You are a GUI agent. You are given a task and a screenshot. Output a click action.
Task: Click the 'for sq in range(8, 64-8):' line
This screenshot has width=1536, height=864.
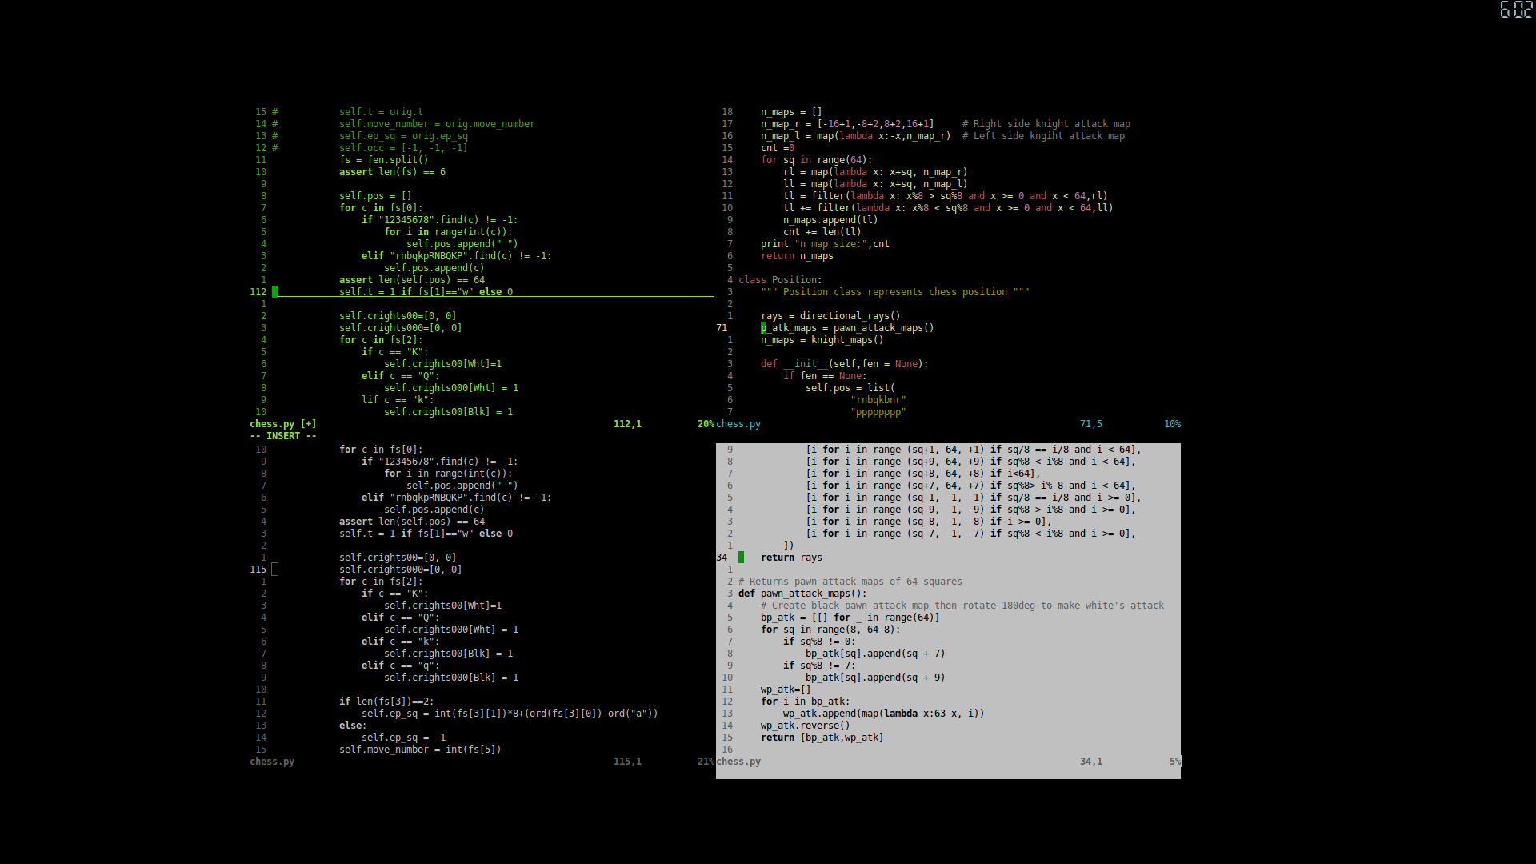coord(830,630)
